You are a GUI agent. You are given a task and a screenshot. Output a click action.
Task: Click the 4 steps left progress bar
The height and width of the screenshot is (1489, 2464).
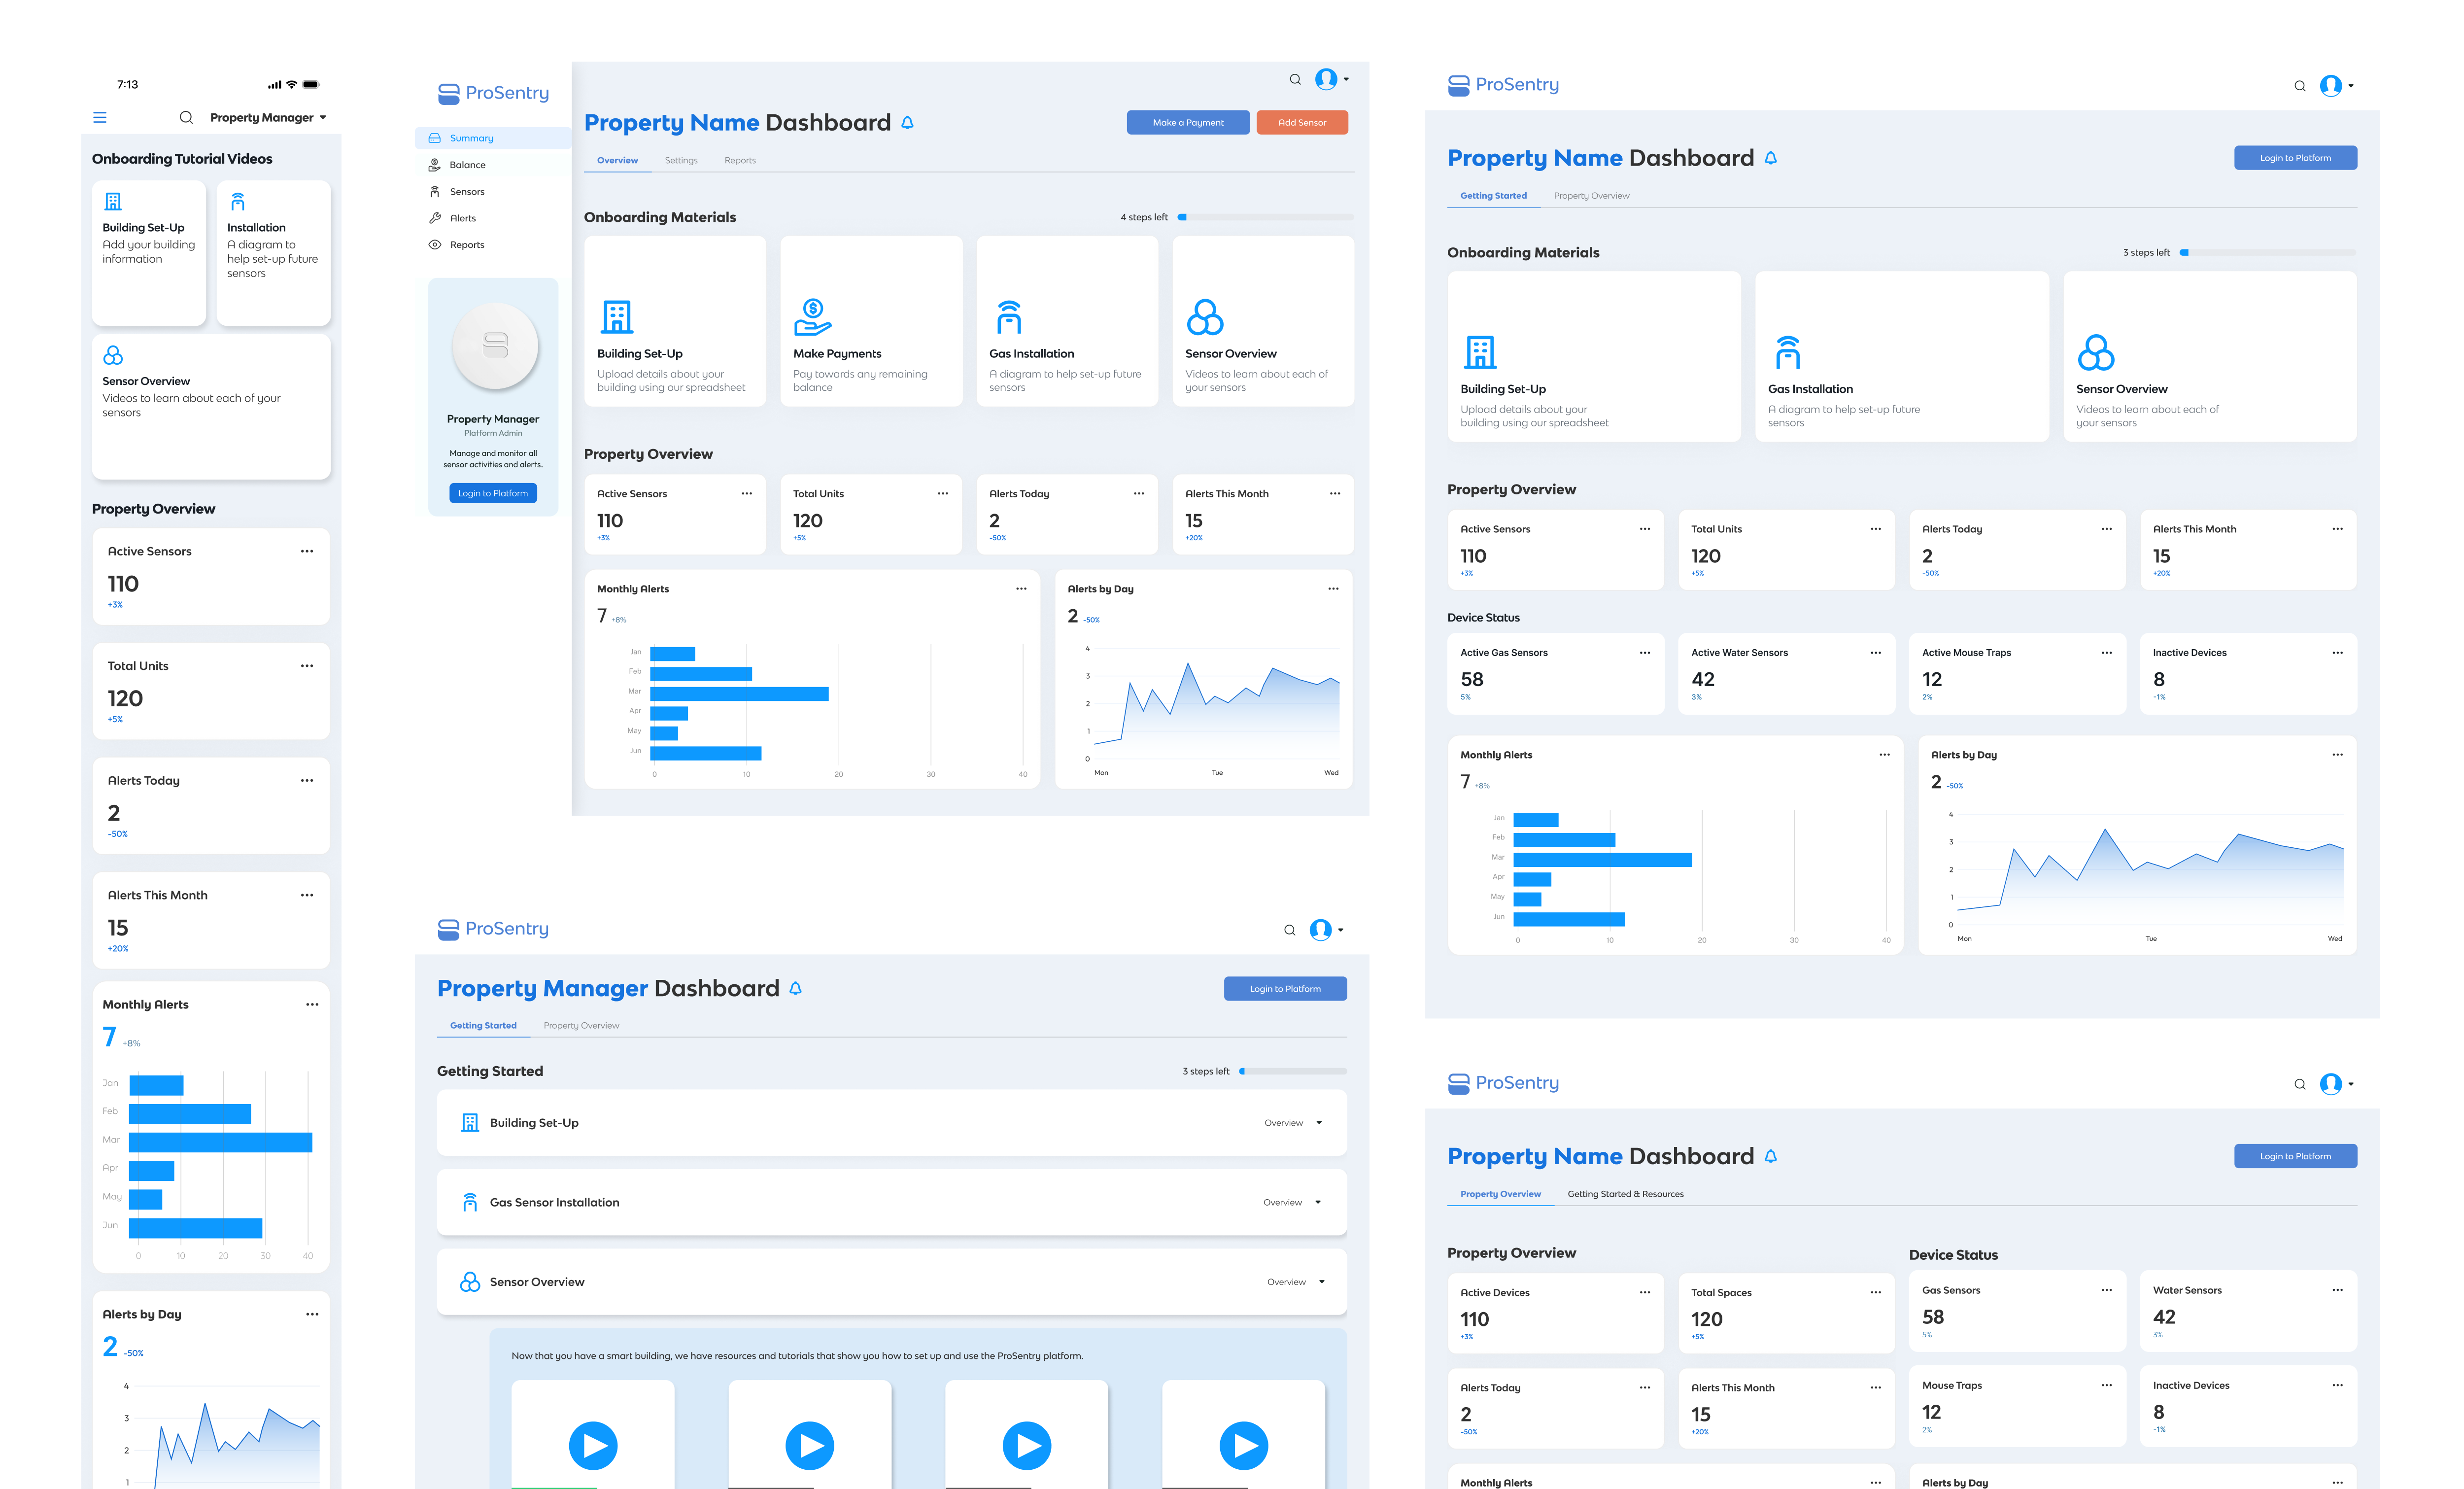pyautogui.click(x=1265, y=217)
